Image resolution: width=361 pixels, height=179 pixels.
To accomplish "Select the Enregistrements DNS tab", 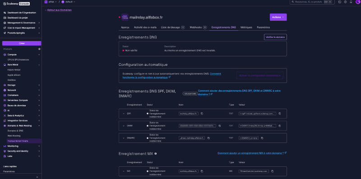I will pos(223,28).
